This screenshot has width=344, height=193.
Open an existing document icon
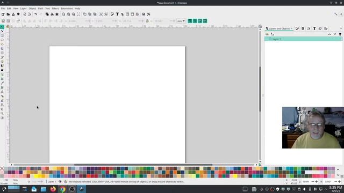(x=8, y=14)
